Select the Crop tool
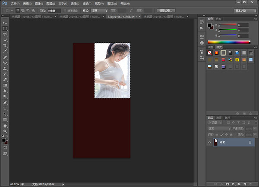 (5, 45)
